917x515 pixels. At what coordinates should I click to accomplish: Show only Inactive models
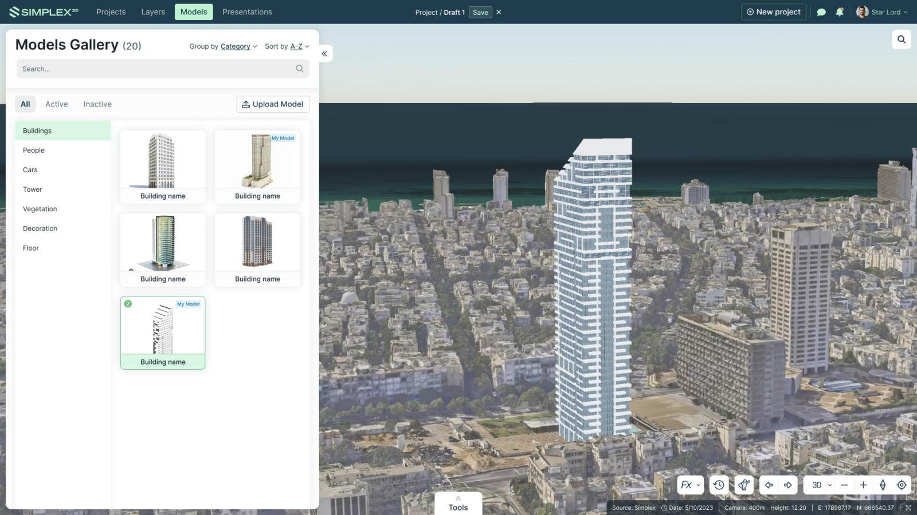(x=97, y=104)
